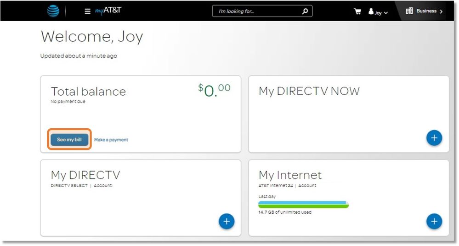Open the Make a payment link
This screenshot has width=459, height=246.
[x=111, y=140]
